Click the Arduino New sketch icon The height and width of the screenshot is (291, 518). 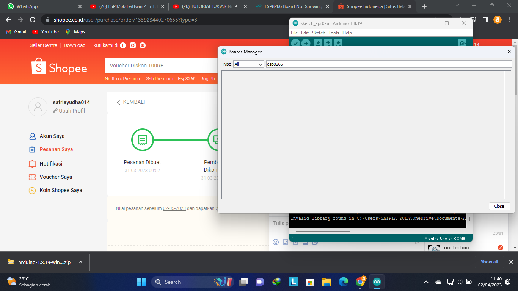pos(318,43)
